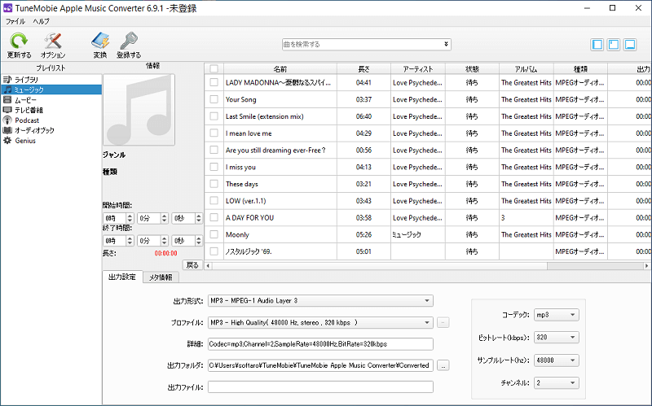Sort by the 名前 column header

tap(280, 69)
